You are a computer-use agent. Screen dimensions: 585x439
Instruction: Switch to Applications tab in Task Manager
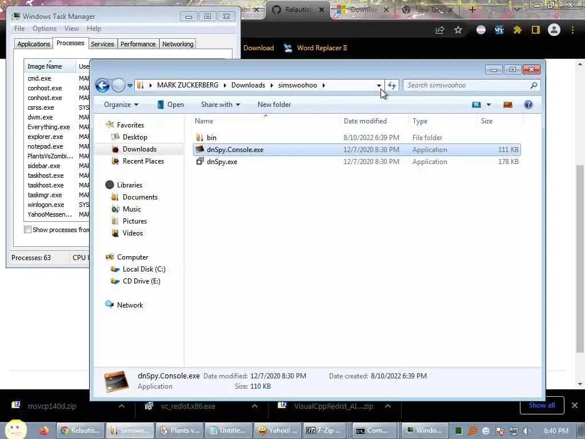pos(34,44)
